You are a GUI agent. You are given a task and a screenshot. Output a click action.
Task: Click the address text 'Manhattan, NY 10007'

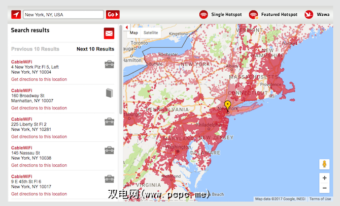[x=32, y=101]
